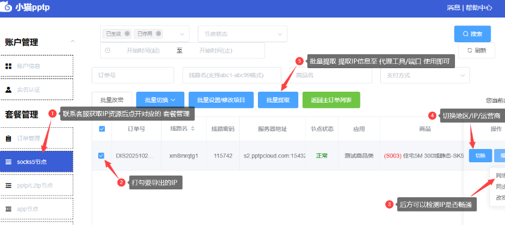Screen dimensions: 505x225
Task: Select socks5节点 menu item
Action: click(36, 162)
